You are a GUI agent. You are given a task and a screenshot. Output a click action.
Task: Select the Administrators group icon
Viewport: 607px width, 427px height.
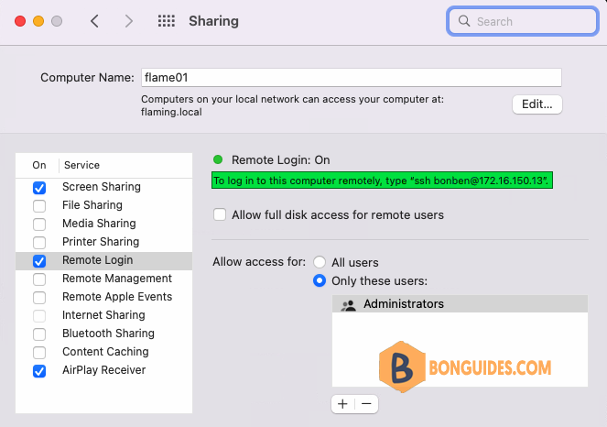[x=348, y=304]
